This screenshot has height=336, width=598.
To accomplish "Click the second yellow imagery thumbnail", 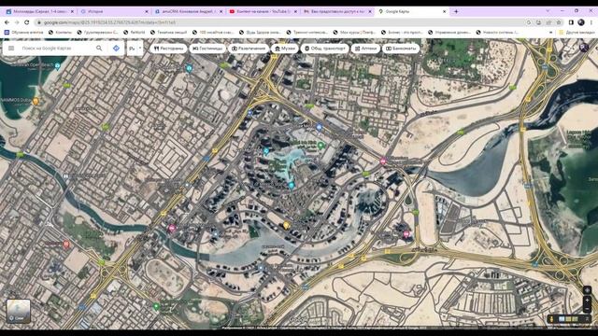I will (x=568, y=319).
